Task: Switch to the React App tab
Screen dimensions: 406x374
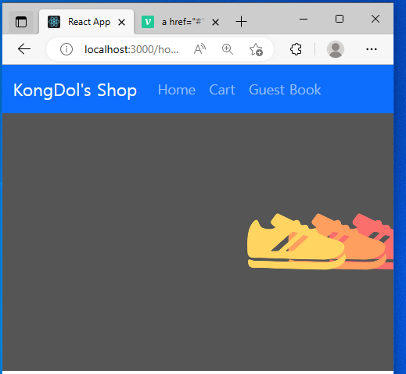Action: click(86, 22)
